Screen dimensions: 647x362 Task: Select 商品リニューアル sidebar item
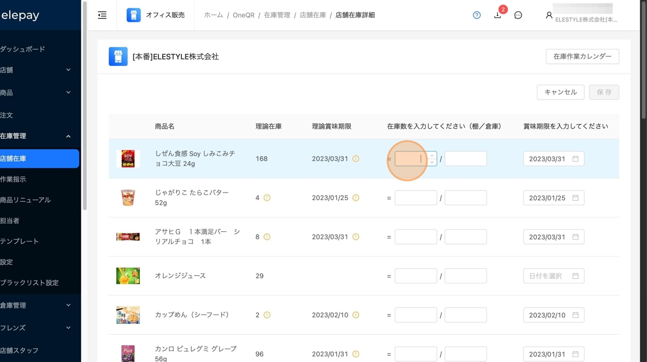pos(25,200)
